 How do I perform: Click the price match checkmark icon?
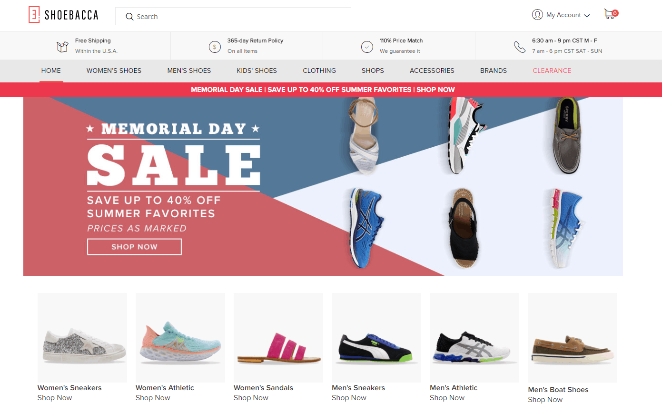[367, 47]
